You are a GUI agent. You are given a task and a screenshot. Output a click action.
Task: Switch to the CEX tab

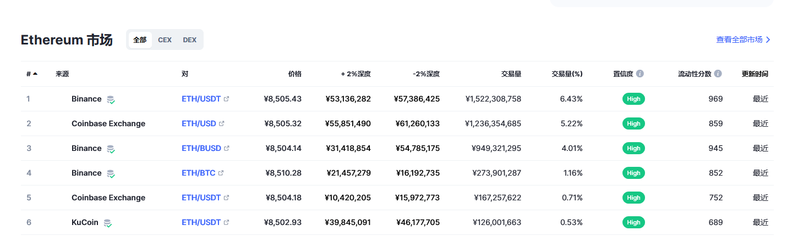point(165,40)
